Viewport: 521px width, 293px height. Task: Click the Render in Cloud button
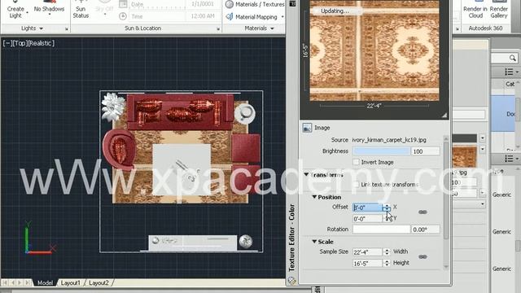click(475, 10)
